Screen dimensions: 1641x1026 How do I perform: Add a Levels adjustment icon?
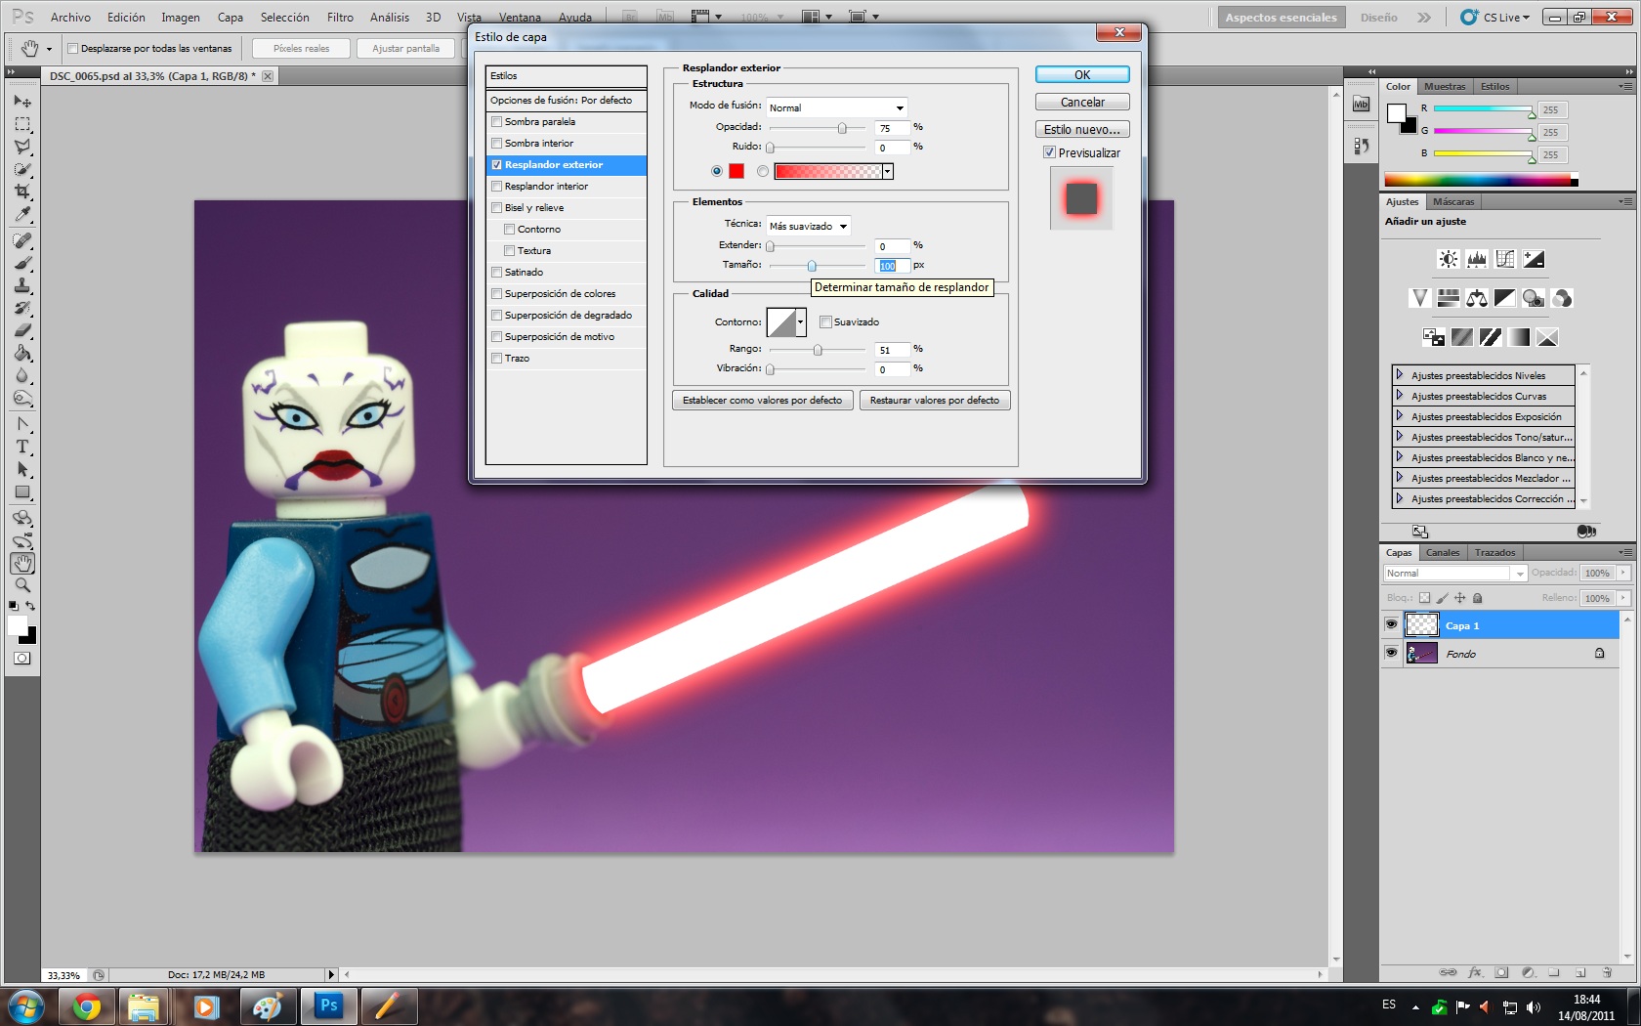coord(1477,259)
